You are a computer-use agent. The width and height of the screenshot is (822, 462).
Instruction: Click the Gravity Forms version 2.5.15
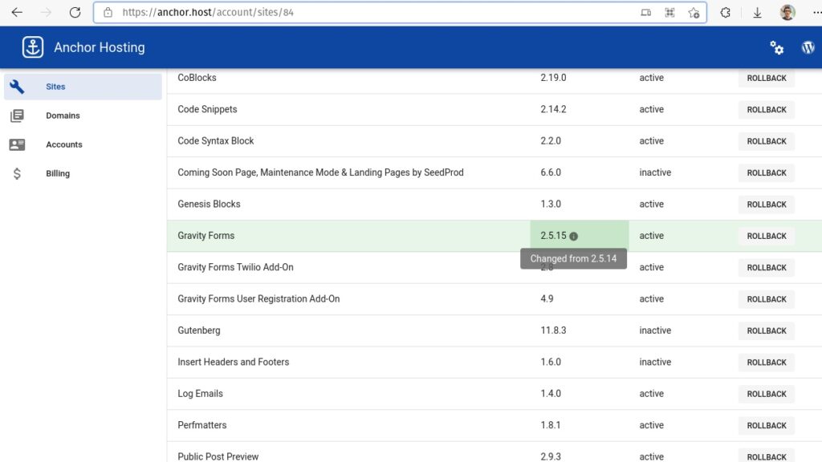[x=554, y=236]
